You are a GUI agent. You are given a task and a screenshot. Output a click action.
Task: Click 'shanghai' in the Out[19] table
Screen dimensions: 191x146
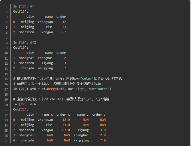click(27, 58)
